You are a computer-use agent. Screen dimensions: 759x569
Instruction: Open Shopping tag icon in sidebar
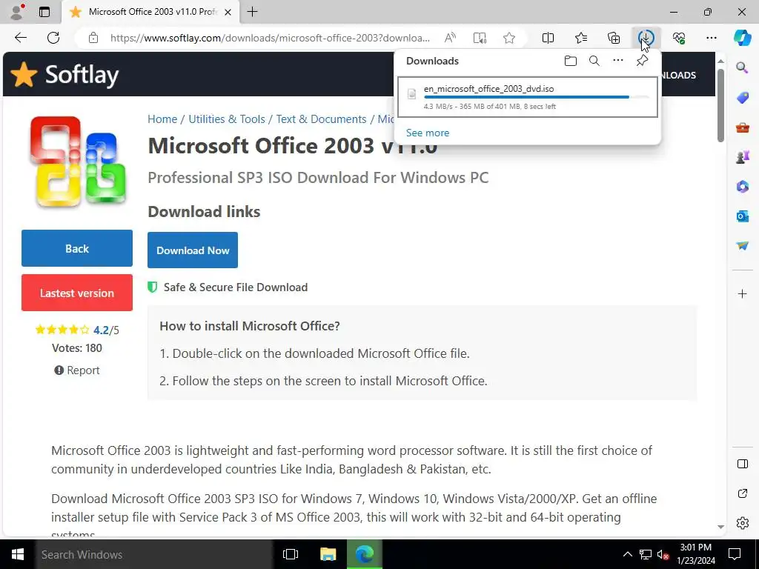[742, 98]
